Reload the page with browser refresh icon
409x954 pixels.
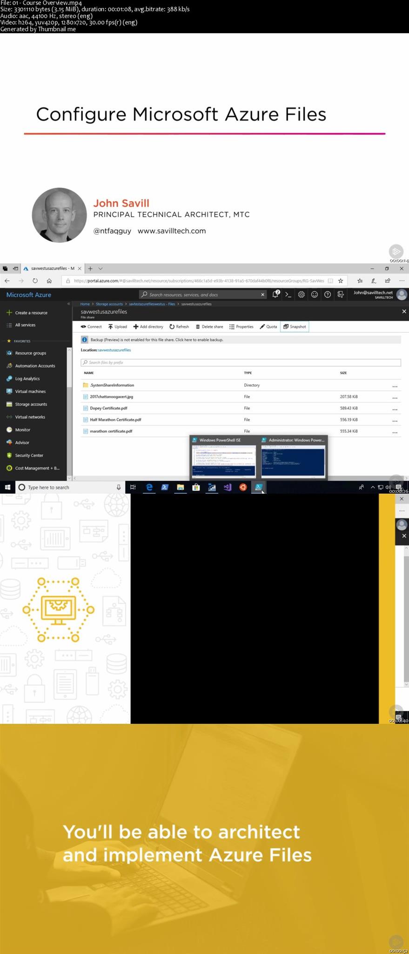pyautogui.click(x=35, y=281)
